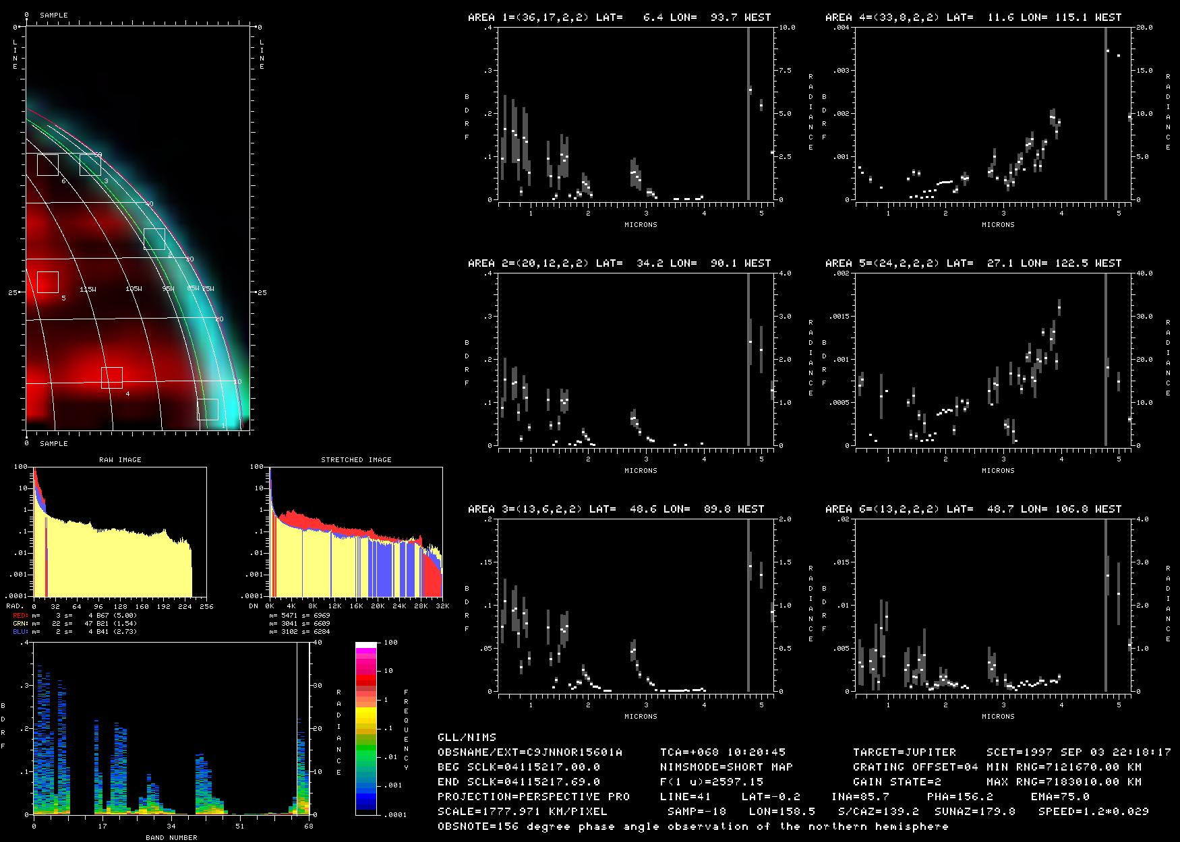Screen dimensions: 1180x842
Task: Select the area 3 box on the limb
Action: pos(90,164)
